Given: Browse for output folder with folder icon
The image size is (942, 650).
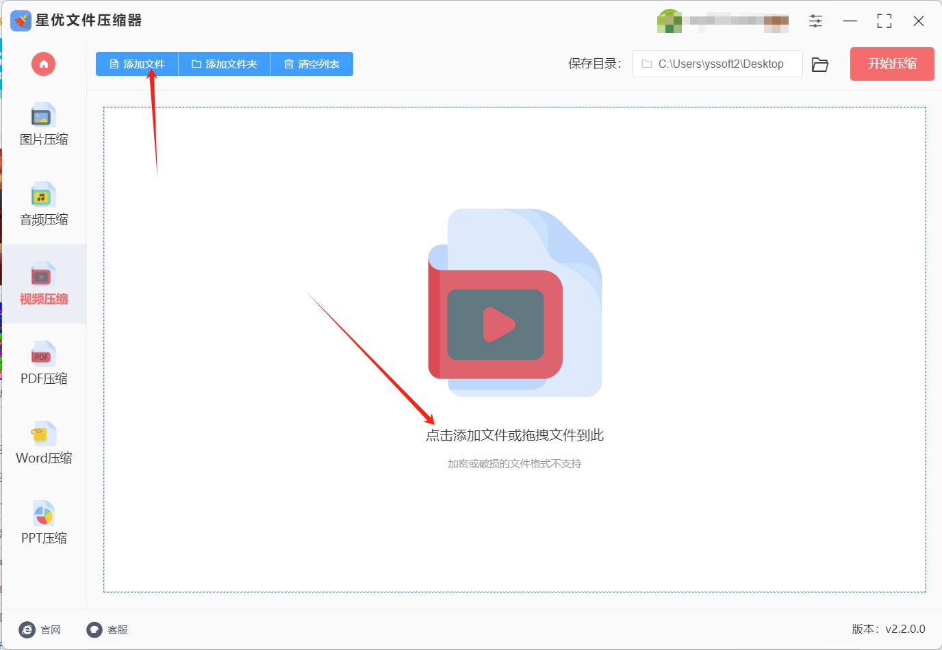Looking at the screenshot, I should (820, 64).
